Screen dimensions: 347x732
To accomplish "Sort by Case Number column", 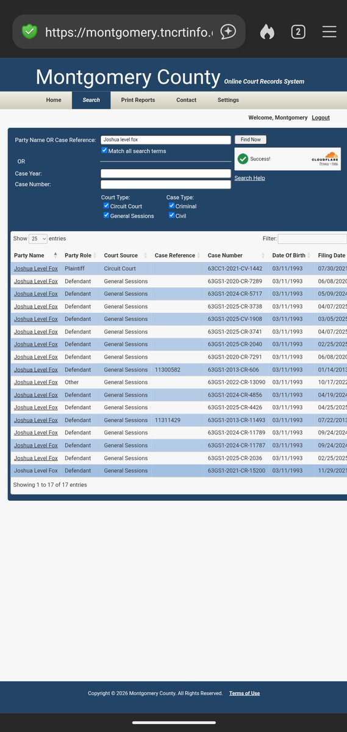I will click(x=237, y=255).
